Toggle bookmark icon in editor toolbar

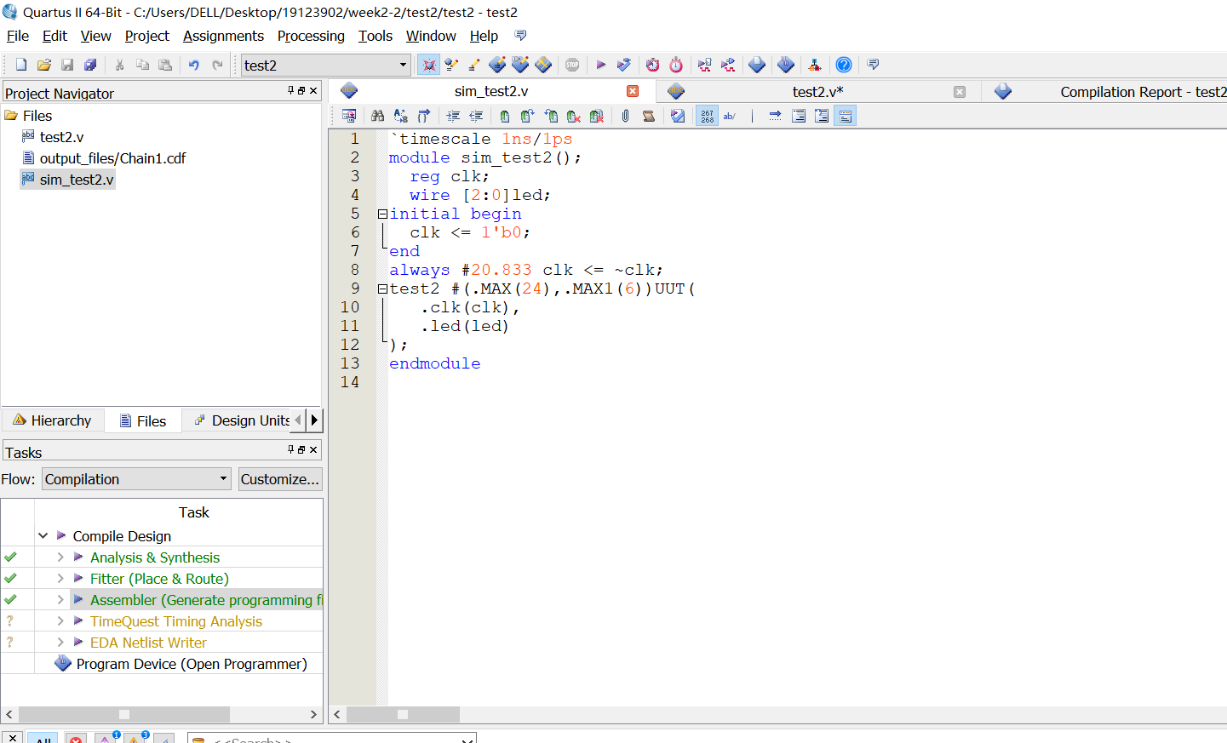pyautogui.click(x=505, y=116)
